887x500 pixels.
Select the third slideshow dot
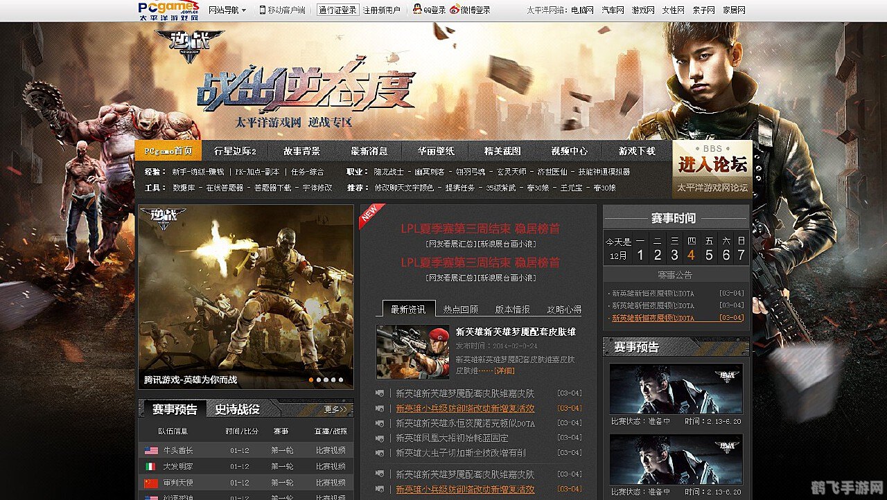click(326, 380)
